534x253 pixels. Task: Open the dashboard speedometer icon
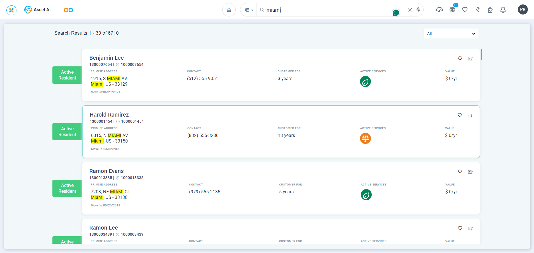click(x=439, y=10)
